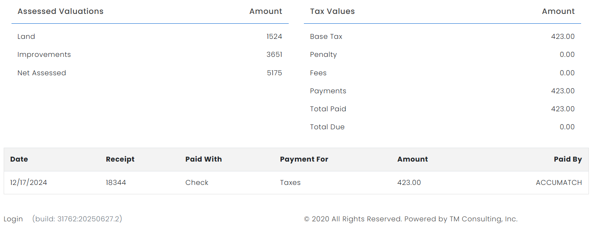Screen dimensions: 616x225
Task: Click the ACCUMATCH payer name
Action: point(559,182)
